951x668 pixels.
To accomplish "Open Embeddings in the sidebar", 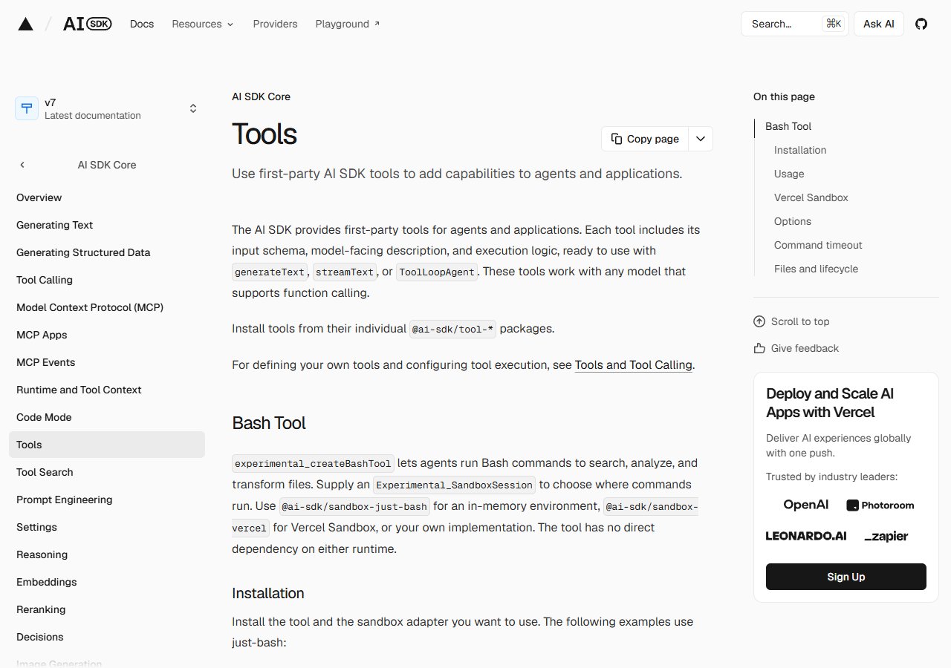I will click(107, 582).
